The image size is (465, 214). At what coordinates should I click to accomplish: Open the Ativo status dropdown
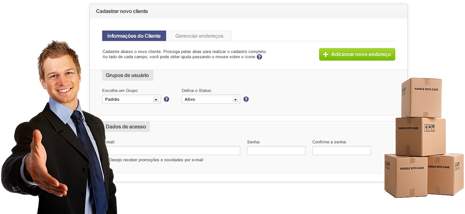211,99
